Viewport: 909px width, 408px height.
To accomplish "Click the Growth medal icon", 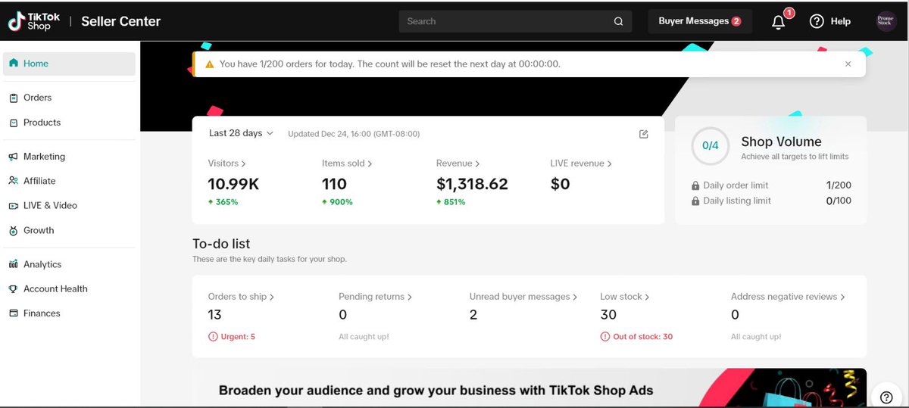I will pyautogui.click(x=14, y=230).
